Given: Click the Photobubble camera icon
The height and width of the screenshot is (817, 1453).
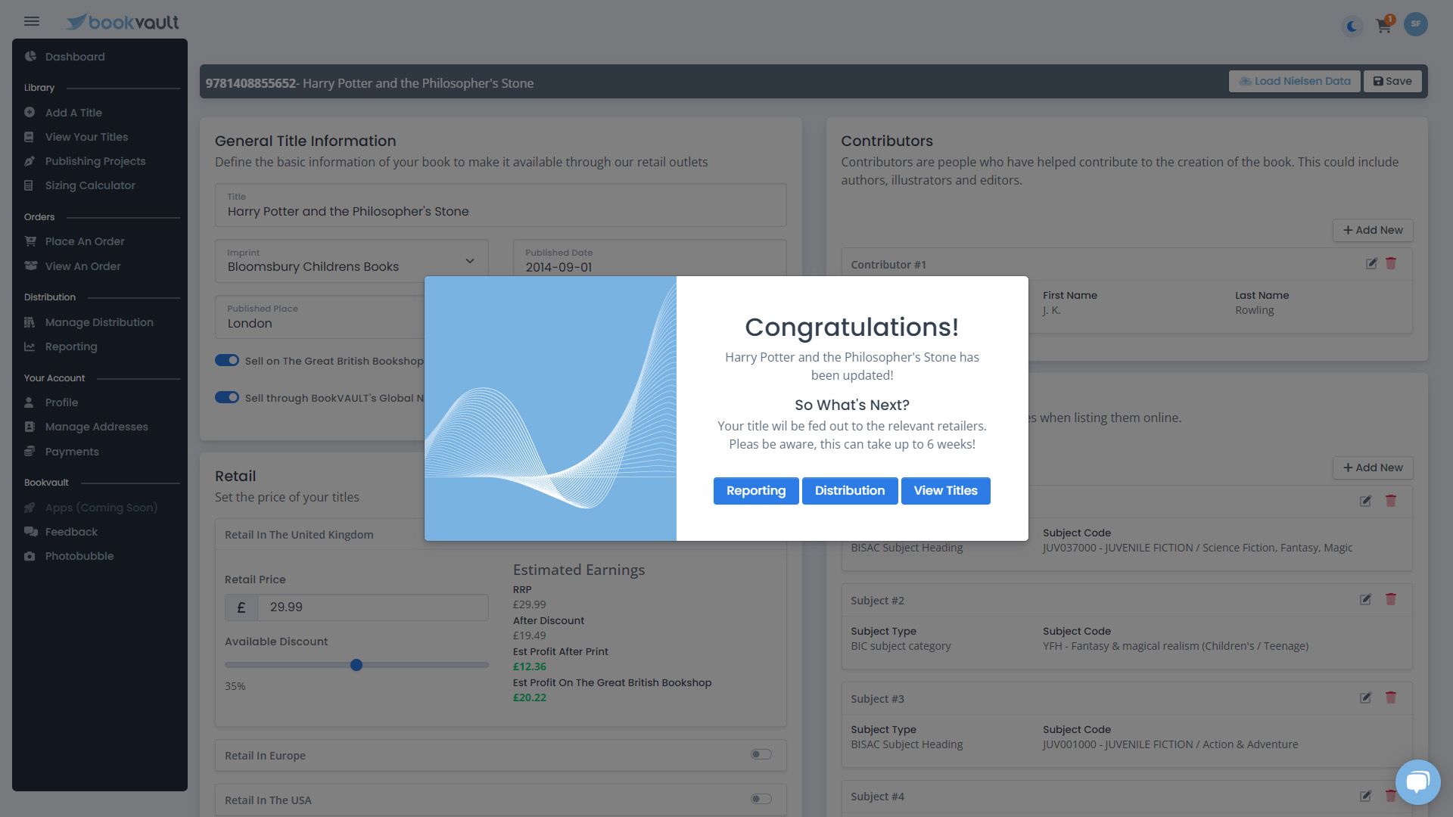Looking at the screenshot, I should [30, 556].
